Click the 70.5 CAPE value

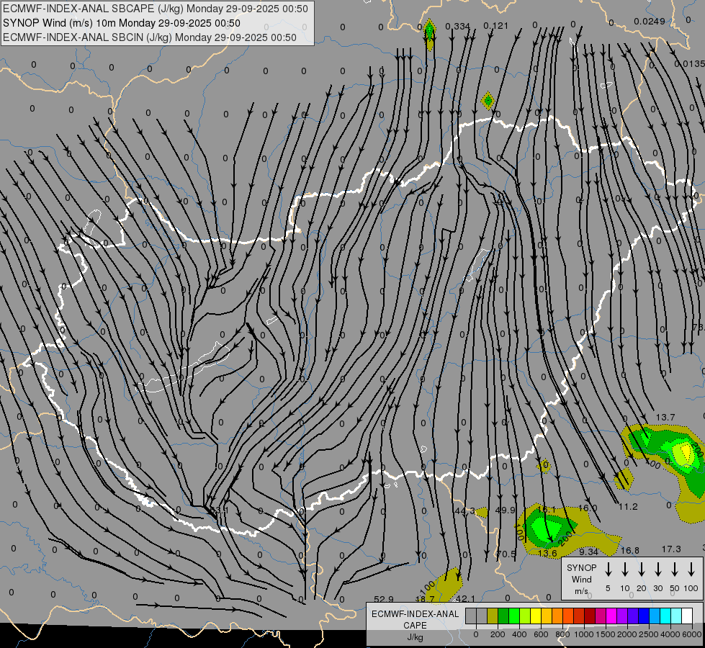pos(506,554)
